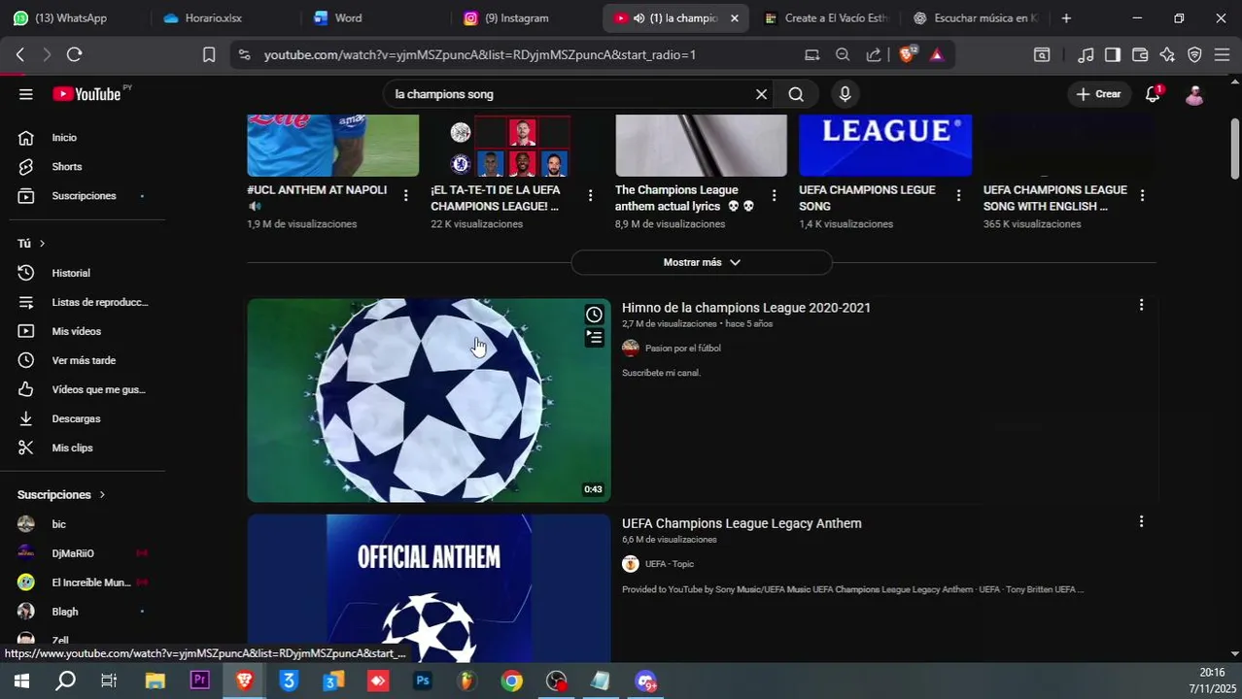Open the UEFA - Topic channel link
1242x699 pixels.
point(669,564)
